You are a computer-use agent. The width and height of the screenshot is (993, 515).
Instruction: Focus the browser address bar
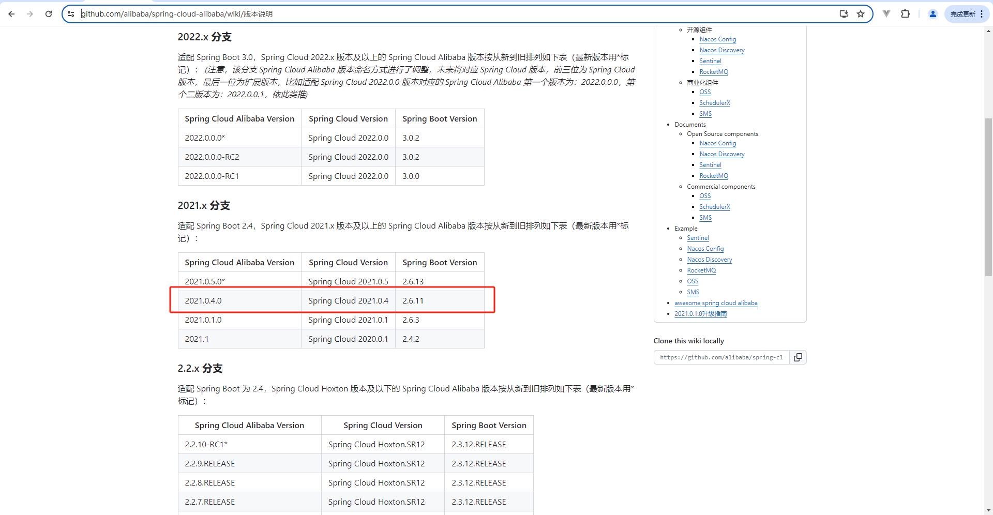[455, 14]
